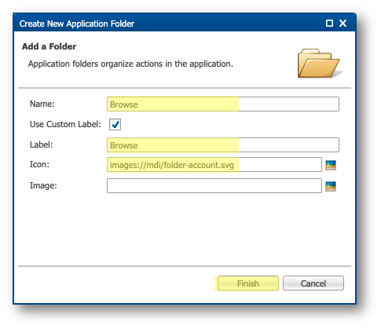Cancel the folder creation dialog
Viewport: 381px width, 329px height.
(x=313, y=283)
